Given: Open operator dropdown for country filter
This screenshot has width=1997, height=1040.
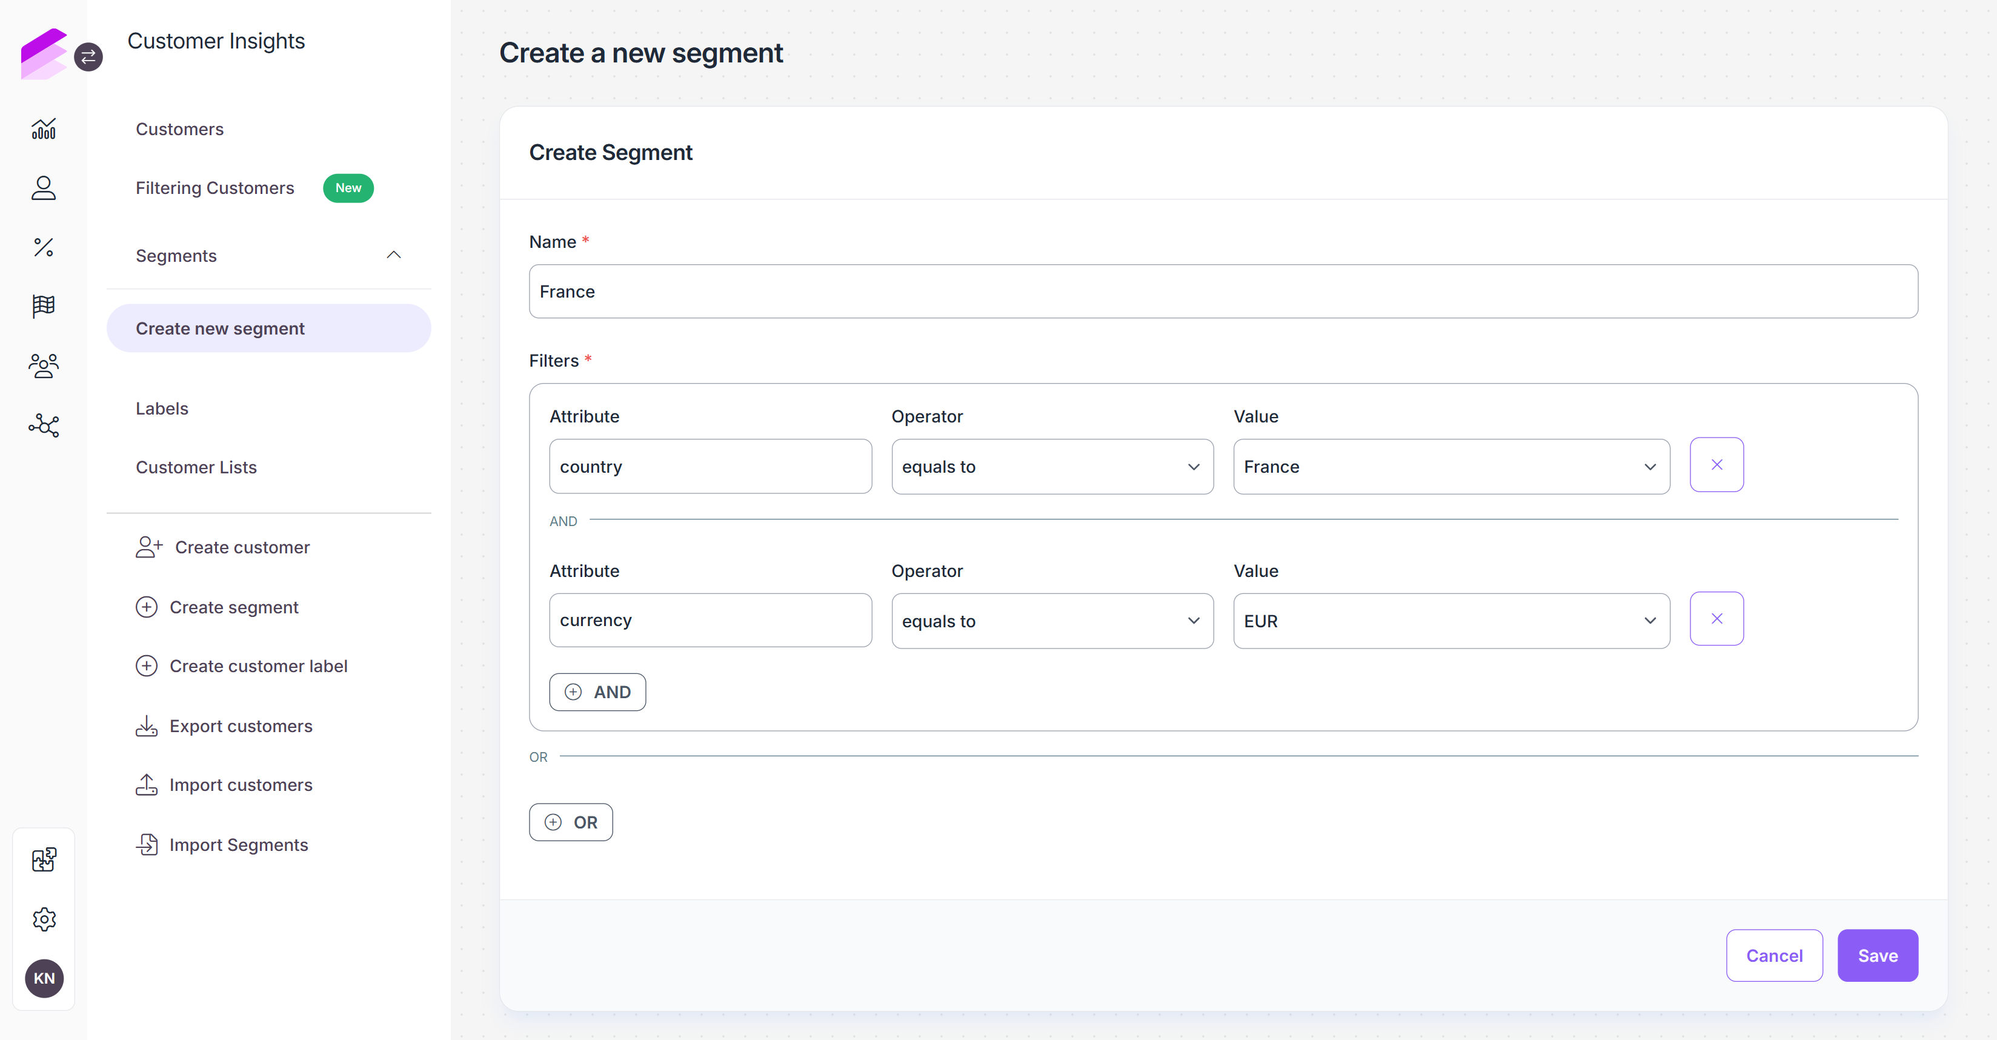Looking at the screenshot, I should [x=1052, y=467].
